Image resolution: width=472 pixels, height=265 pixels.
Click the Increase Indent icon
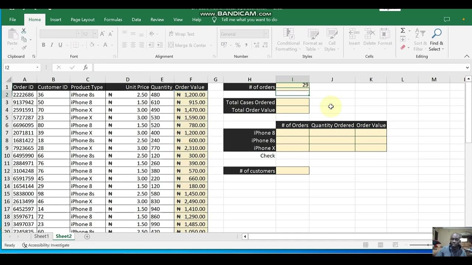[x=159, y=45]
